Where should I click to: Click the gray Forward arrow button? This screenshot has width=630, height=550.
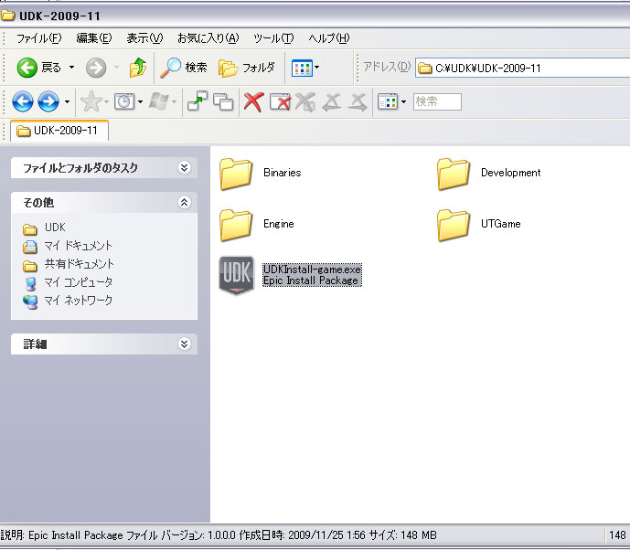[96, 68]
